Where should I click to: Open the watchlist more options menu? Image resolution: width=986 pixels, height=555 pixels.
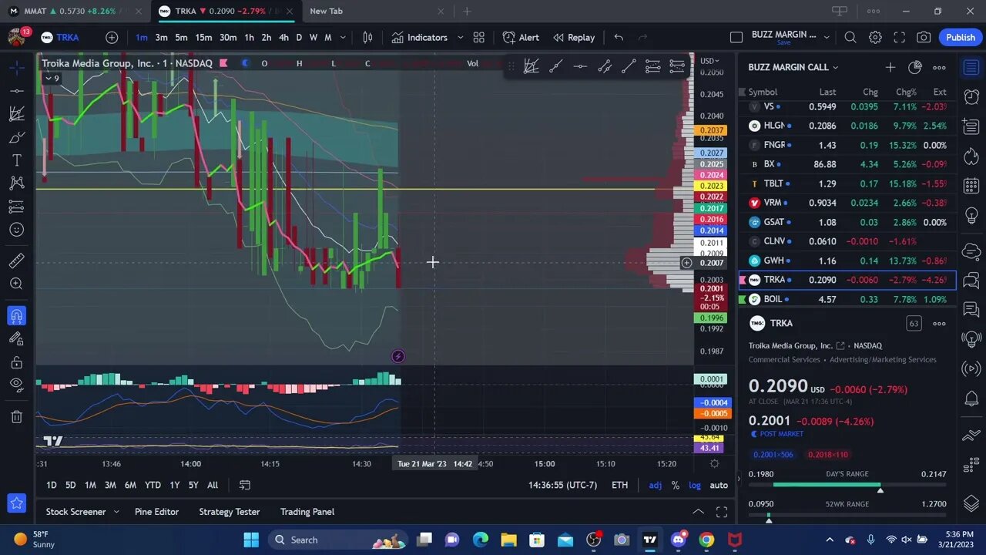point(939,67)
